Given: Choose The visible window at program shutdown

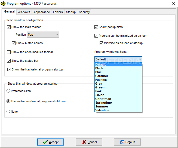Looking at the screenshot, I should pyautogui.click(x=8, y=101).
